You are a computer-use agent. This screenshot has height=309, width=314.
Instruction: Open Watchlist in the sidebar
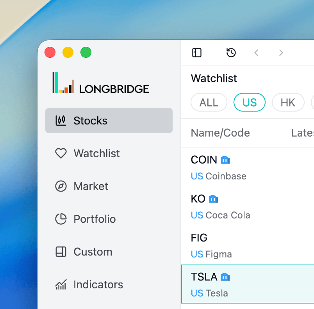click(97, 153)
